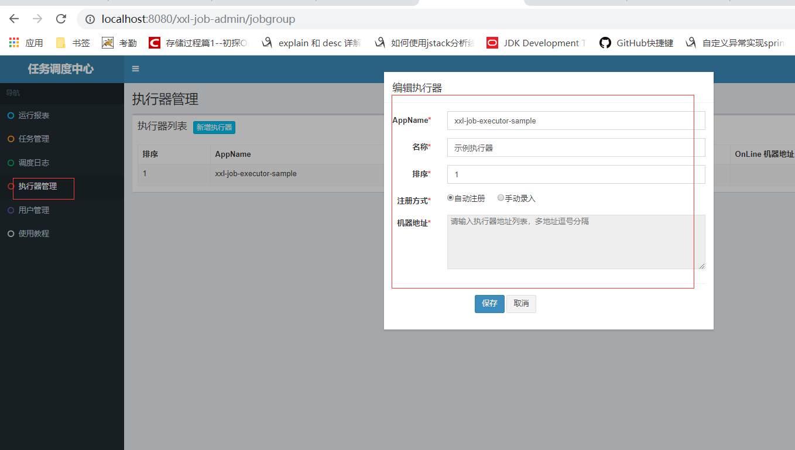The width and height of the screenshot is (795, 450).
Task: Open the Apps grid bookmark icon
Action: [x=14, y=43]
